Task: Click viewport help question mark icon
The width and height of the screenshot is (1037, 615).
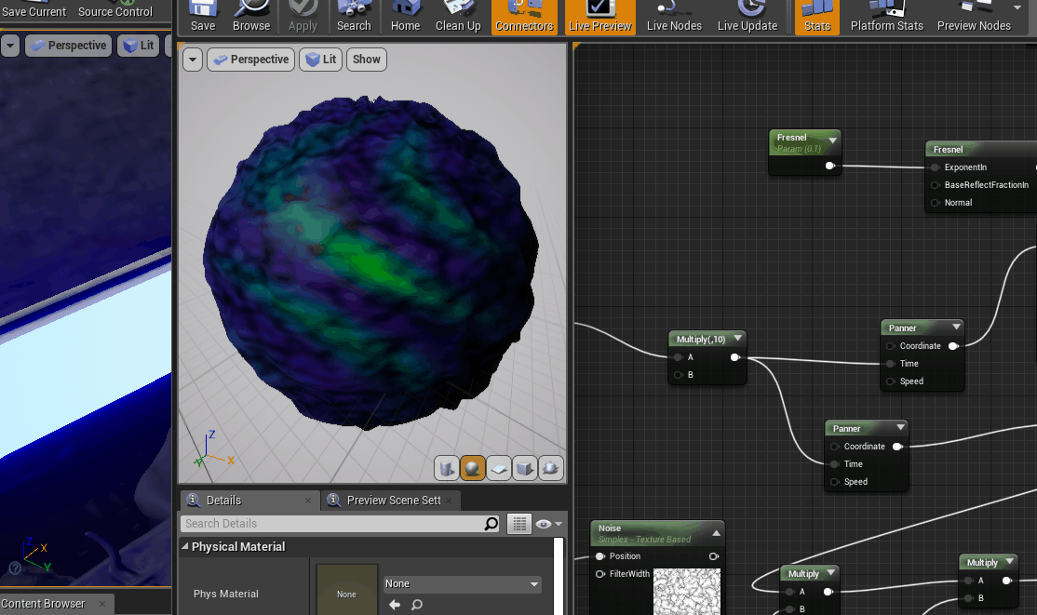Action: click(x=15, y=568)
